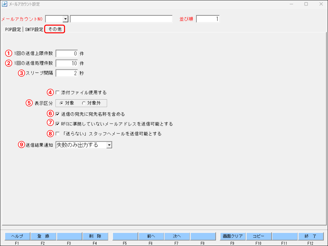Go to previous record with 前へ
This screenshot has width=328, height=246.
pyautogui.click(x=151, y=236)
